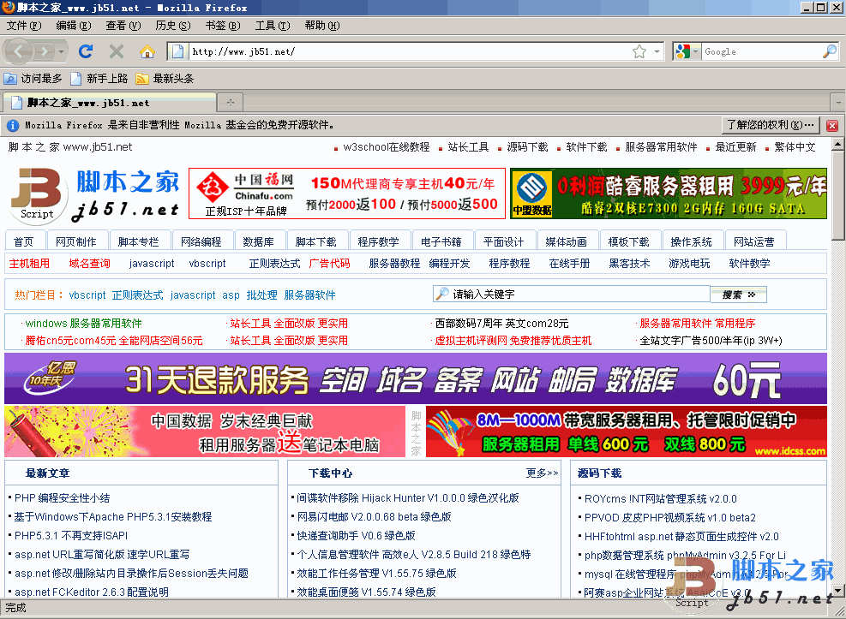Click the 黑客技术 subnav link

(x=629, y=264)
